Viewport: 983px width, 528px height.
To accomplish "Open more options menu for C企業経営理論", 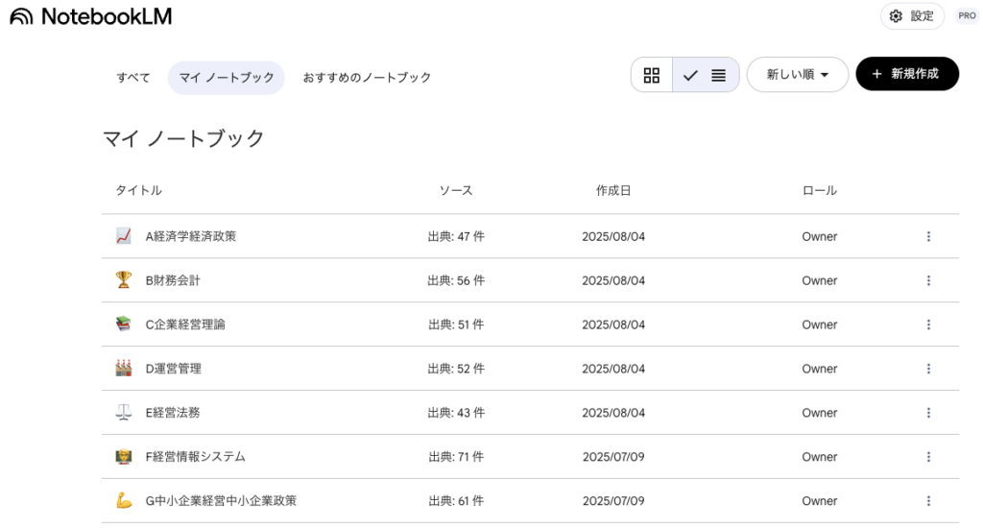I will pos(928,324).
